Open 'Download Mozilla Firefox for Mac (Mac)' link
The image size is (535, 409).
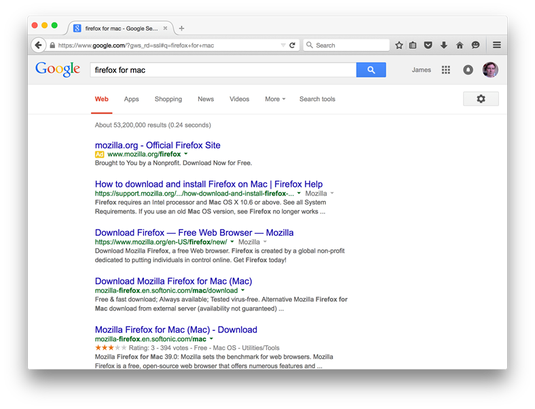(173, 281)
